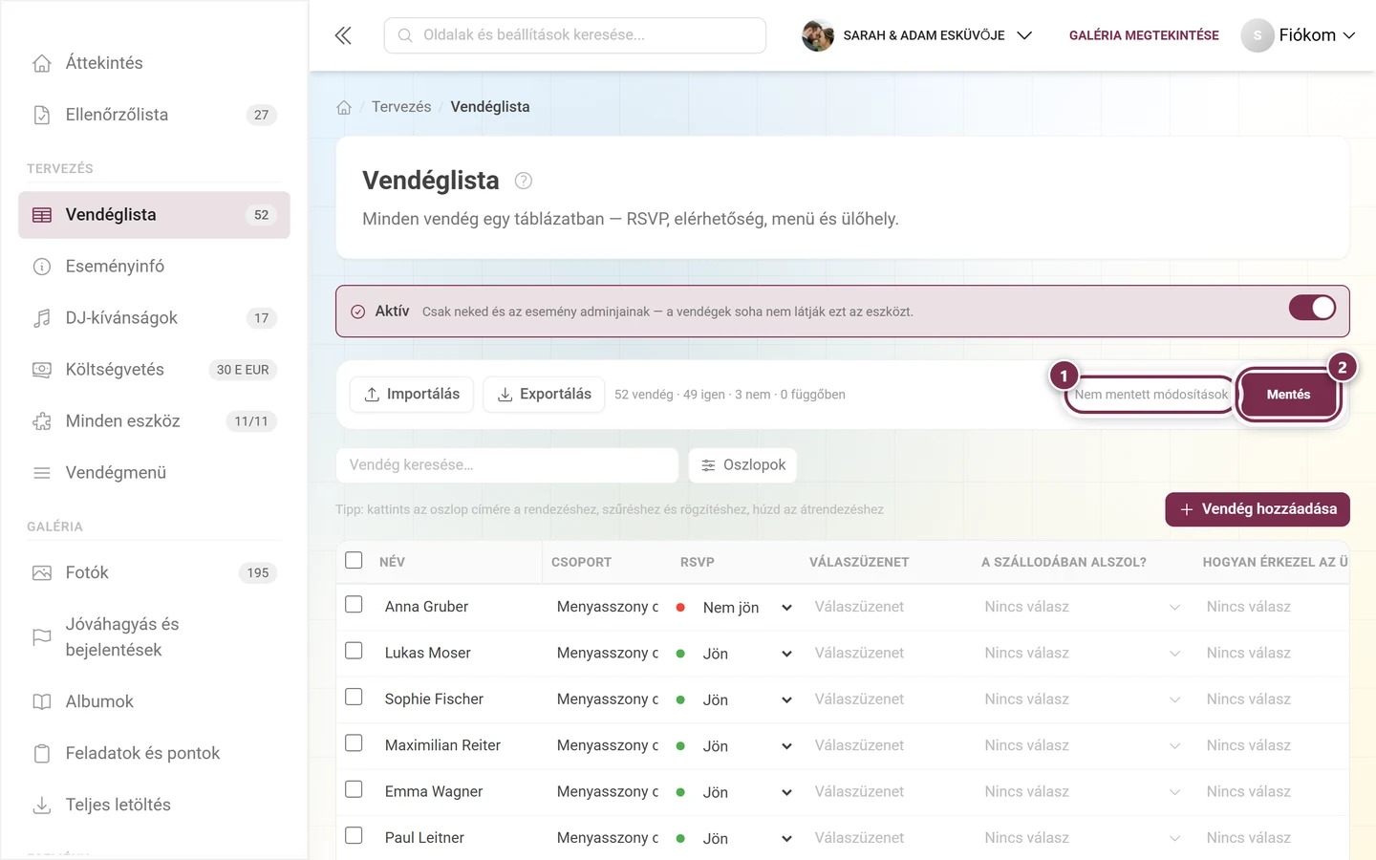Click the Jóváhagyás és bejelentések flag icon
Image resolution: width=1376 pixels, height=860 pixels.
[x=42, y=637]
